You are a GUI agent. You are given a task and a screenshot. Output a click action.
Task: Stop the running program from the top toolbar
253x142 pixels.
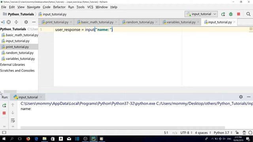(x=238, y=14)
